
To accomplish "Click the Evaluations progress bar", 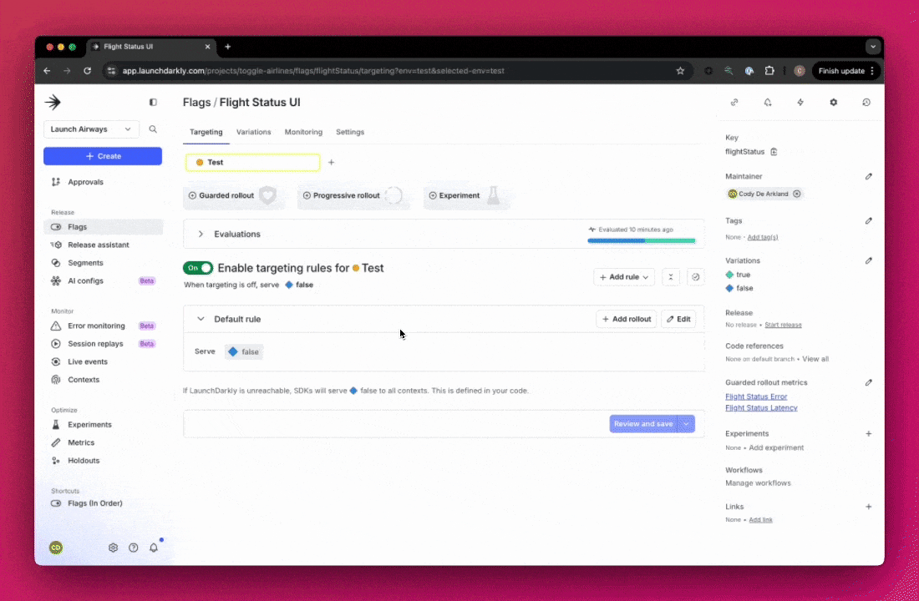I will 641,240.
